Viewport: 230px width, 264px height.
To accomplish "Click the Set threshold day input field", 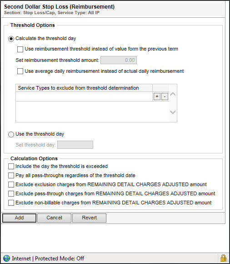I will (75, 145).
